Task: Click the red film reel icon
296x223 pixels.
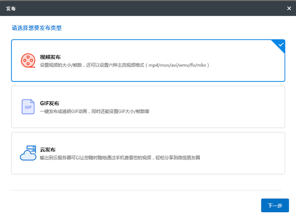Action: [28, 60]
